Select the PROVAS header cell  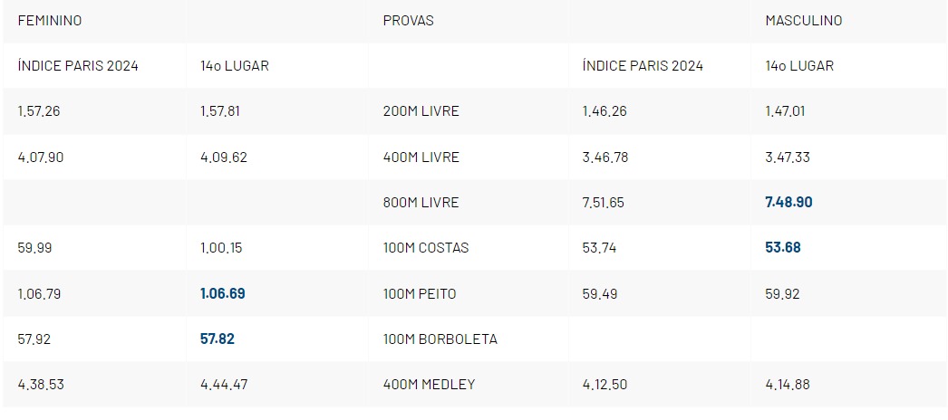coord(408,20)
